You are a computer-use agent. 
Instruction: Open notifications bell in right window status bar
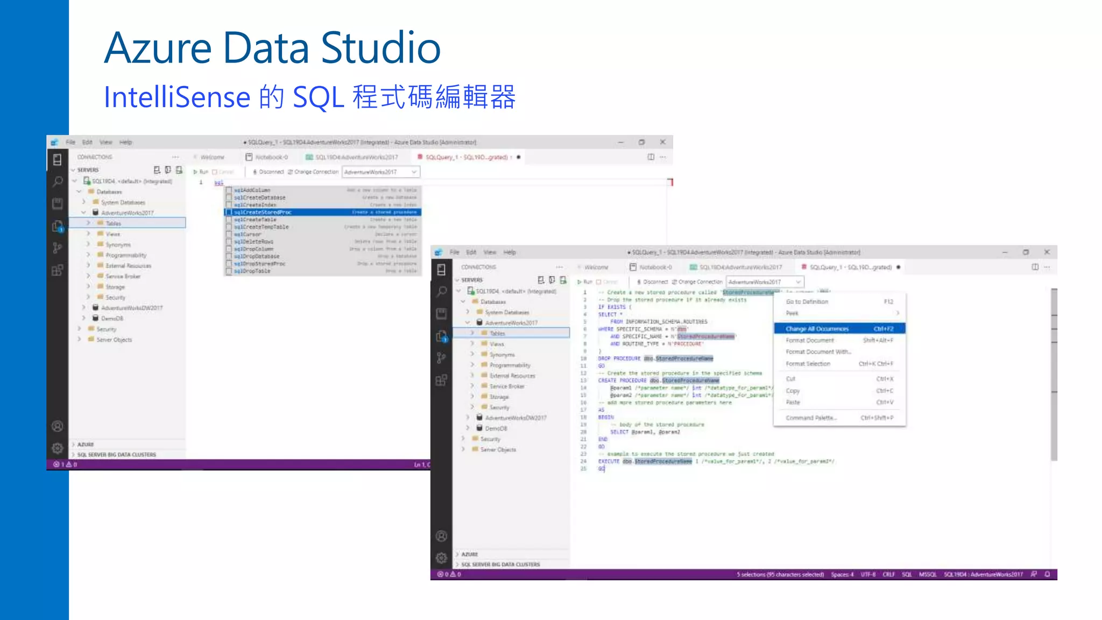tap(1047, 574)
